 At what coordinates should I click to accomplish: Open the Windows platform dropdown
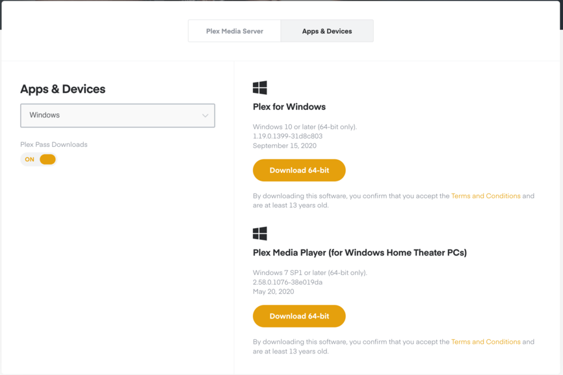[118, 116]
